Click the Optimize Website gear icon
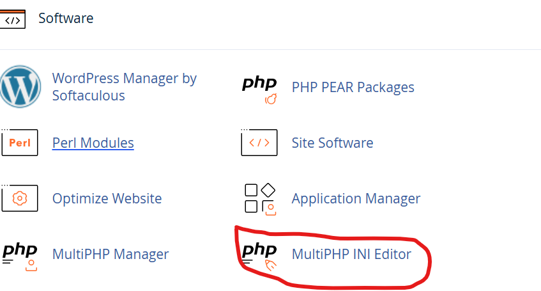Viewport: 541px width, 291px height. click(x=20, y=198)
